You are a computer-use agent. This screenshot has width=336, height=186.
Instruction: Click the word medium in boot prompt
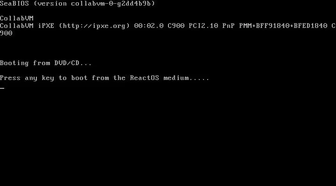tap(176, 78)
